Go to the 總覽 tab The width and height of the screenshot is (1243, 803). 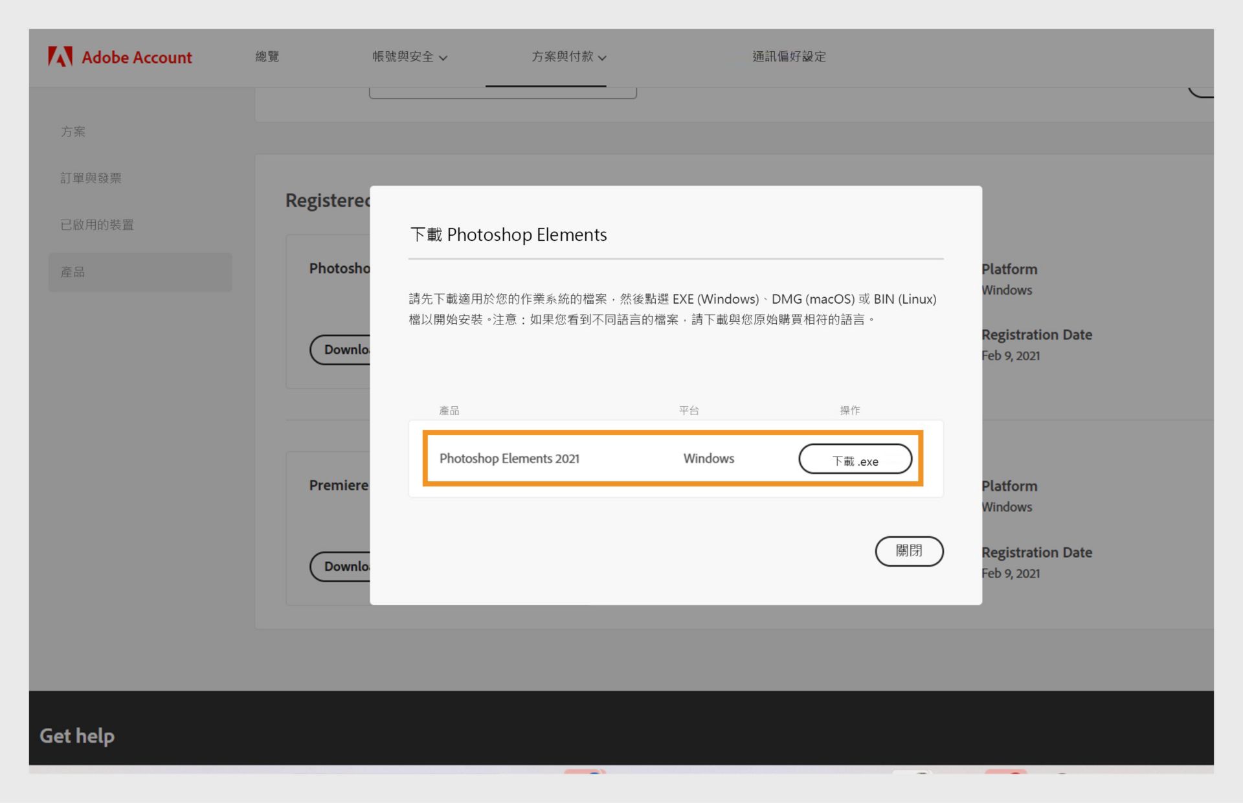coord(267,57)
